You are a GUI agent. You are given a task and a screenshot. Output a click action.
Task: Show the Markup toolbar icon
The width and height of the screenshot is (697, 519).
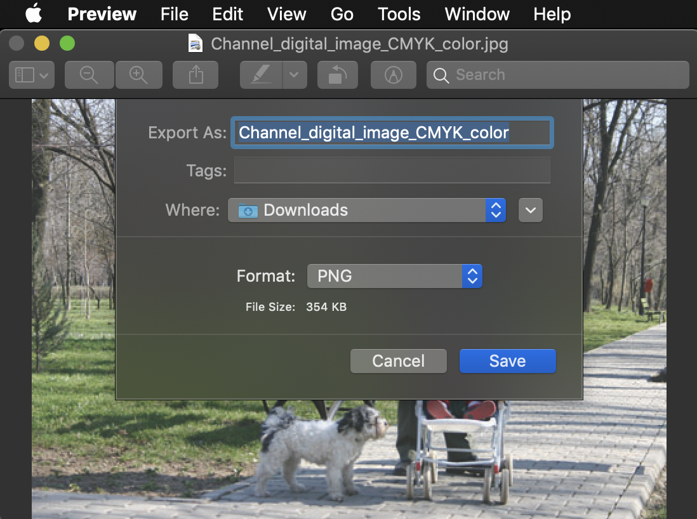(394, 75)
